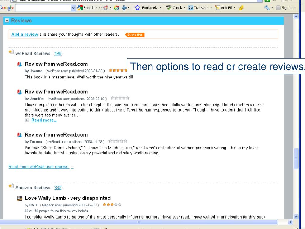Click reviewer name Joanne
305x229 pixels.
pos(36,71)
